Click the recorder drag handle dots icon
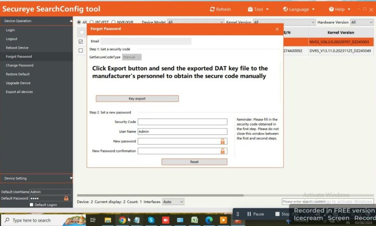 point(238,214)
